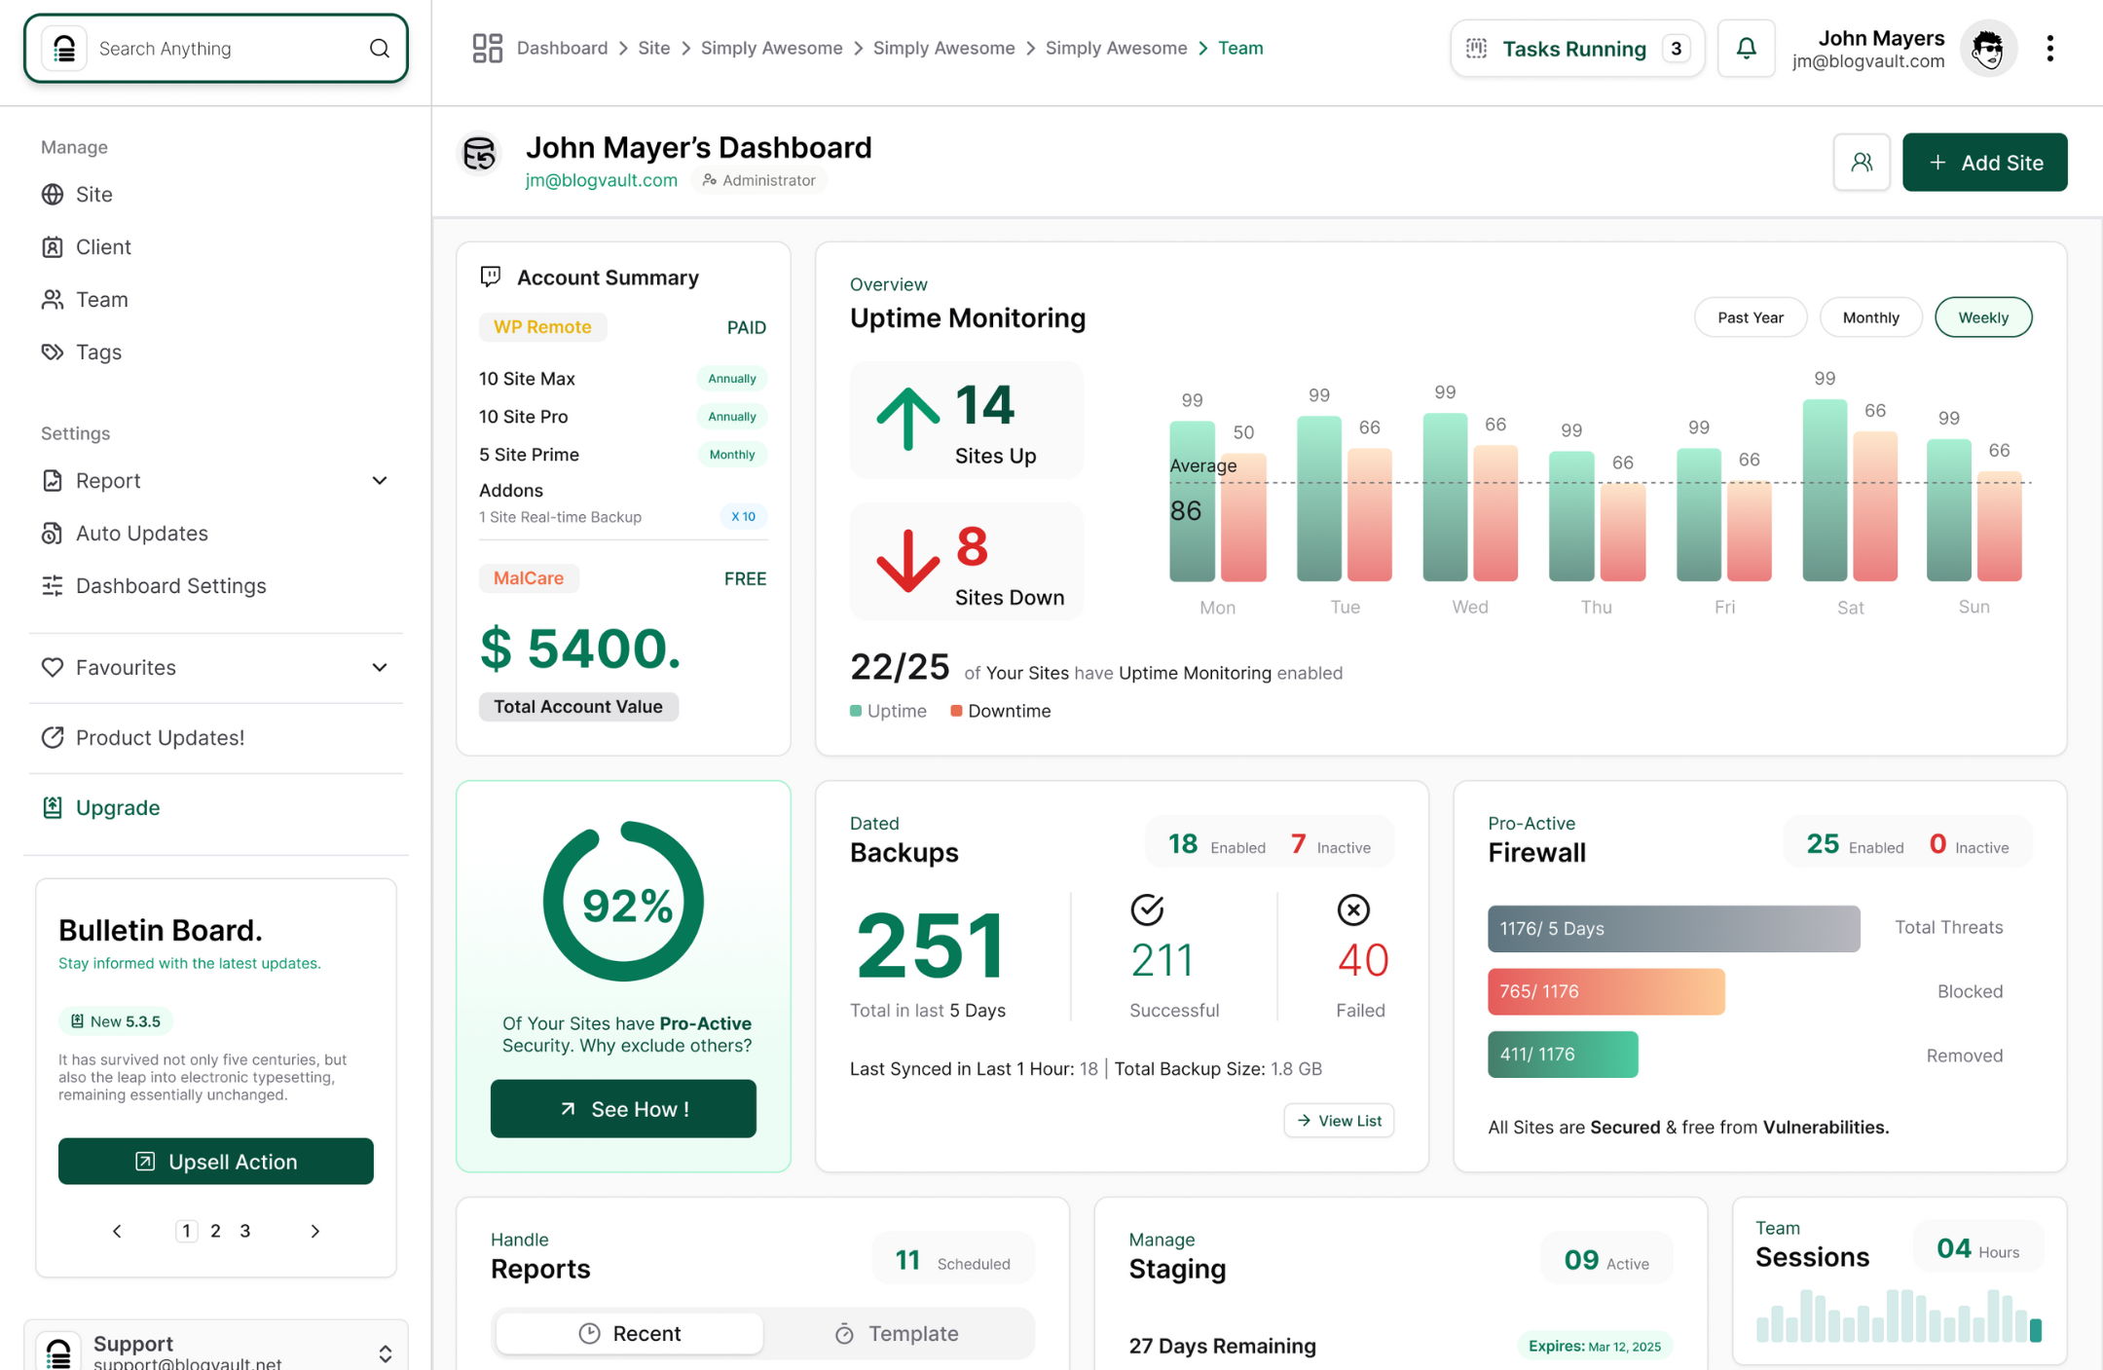Image resolution: width=2103 pixels, height=1370 pixels.
Task: Click John Mayers avatar picture
Action: point(1987,48)
